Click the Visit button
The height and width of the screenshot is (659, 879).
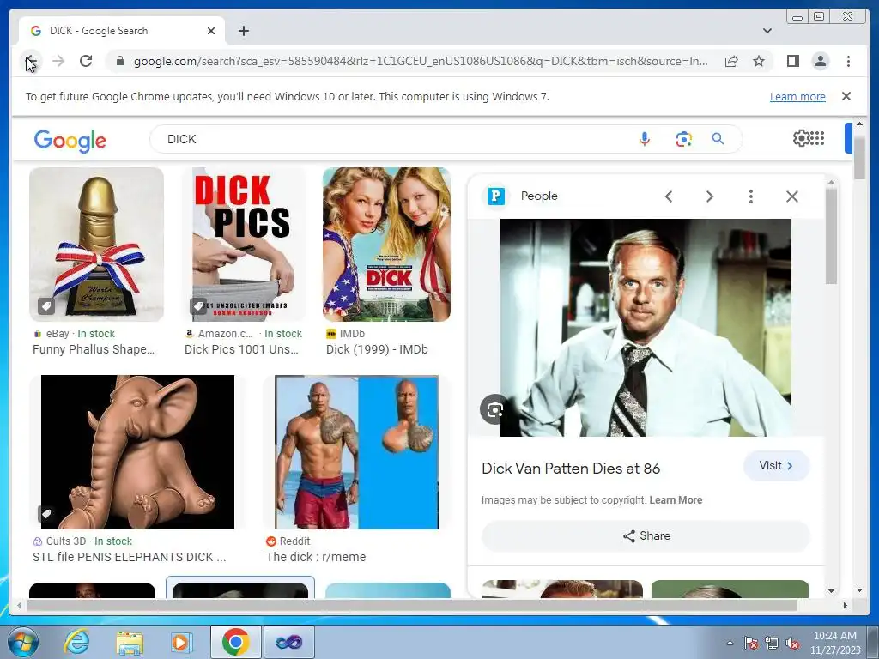776,466
